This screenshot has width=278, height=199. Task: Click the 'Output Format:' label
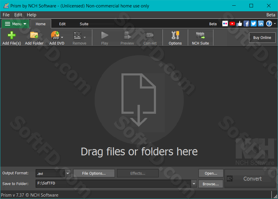pyautogui.click(x=15, y=173)
